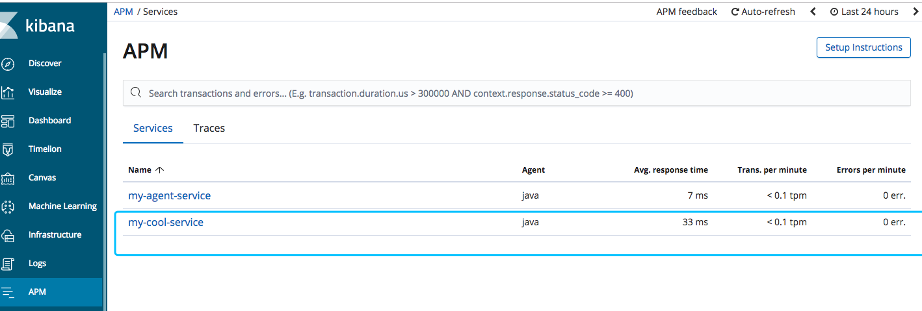Image resolution: width=922 pixels, height=311 pixels.
Task: Open the Discover compass icon
Action: click(x=8, y=64)
